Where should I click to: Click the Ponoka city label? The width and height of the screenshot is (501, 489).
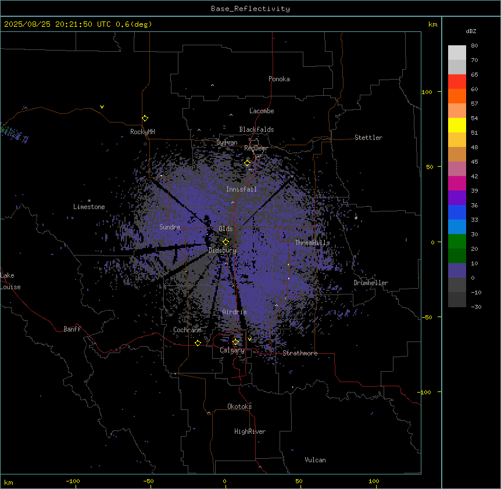click(x=279, y=79)
